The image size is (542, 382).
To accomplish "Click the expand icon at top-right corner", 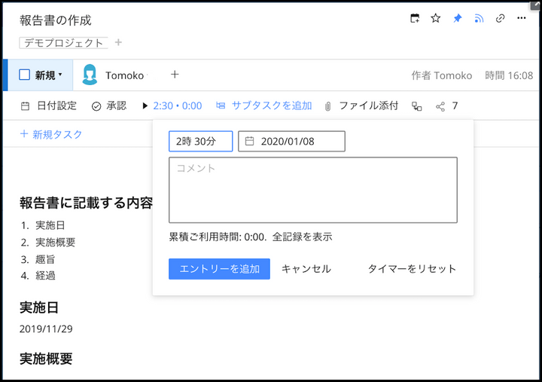I will tap(535, 5).
